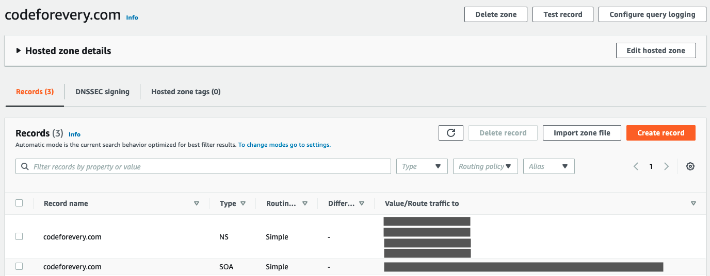
Task: Expand the Hosted zone details section
Action: pos(19,50)
